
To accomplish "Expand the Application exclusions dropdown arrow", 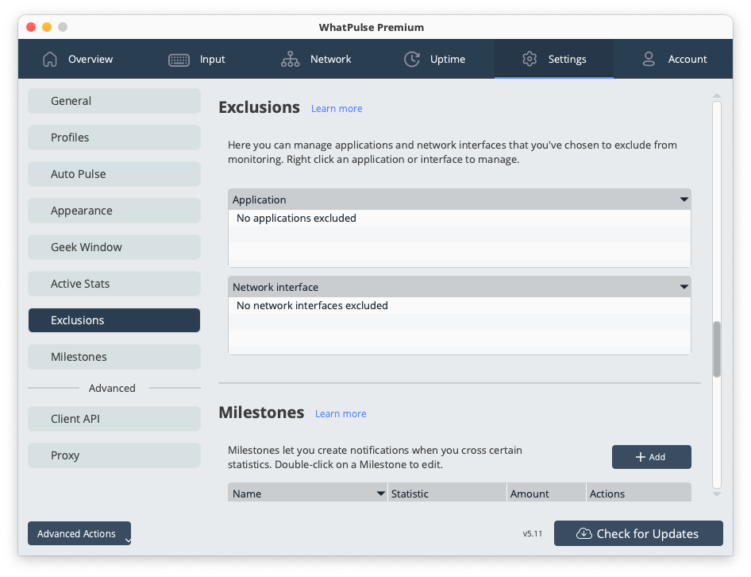I will pyautogui.click(x=684, y=199).
